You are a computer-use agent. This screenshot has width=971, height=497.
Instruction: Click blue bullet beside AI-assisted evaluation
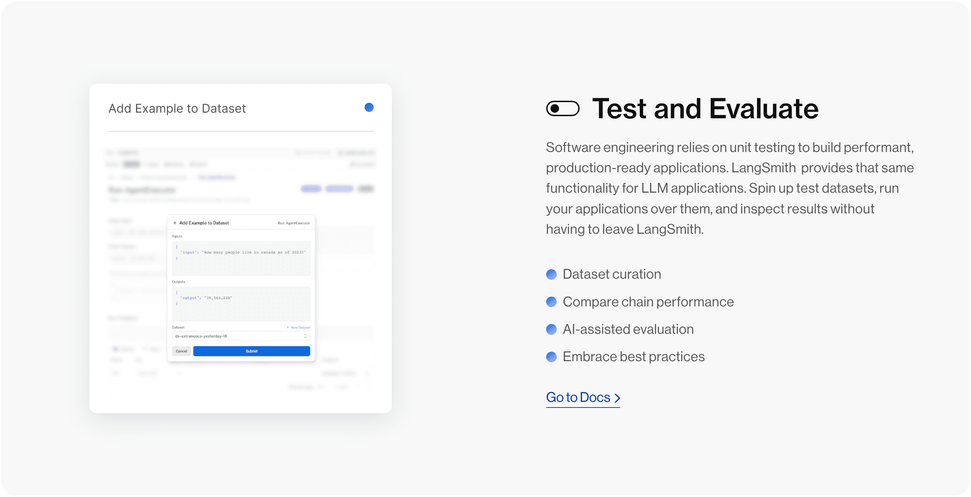point(551,329)
